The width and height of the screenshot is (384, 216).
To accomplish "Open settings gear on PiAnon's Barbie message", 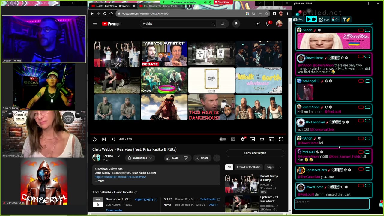I will (x=319, y=30).
